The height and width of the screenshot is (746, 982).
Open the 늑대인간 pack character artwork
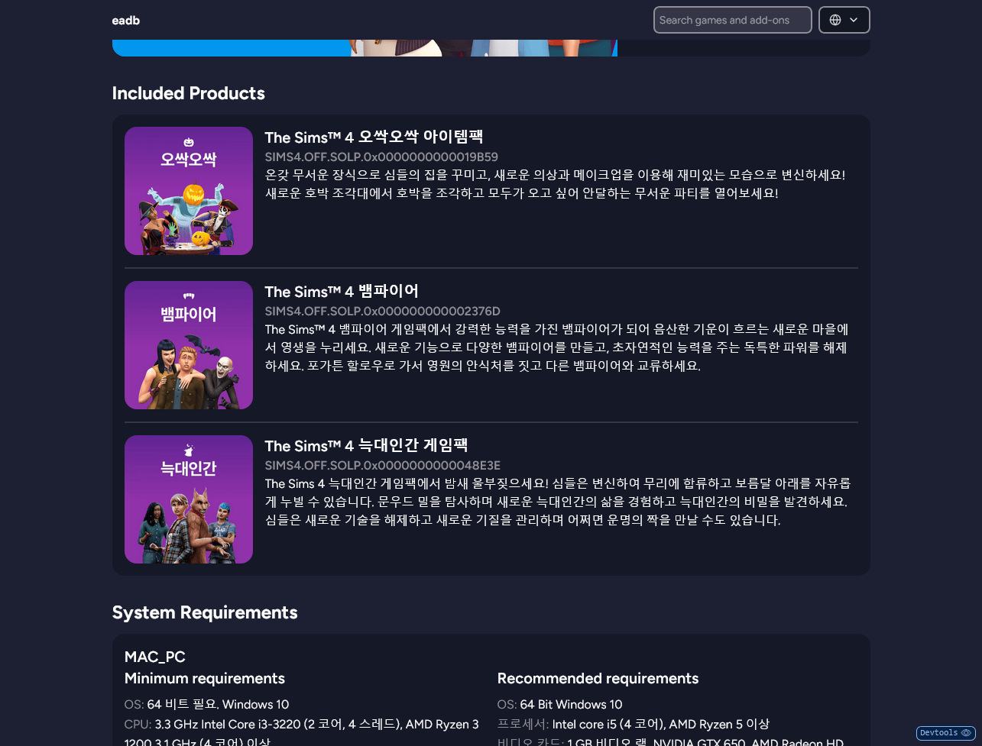[x=189, y=523]
